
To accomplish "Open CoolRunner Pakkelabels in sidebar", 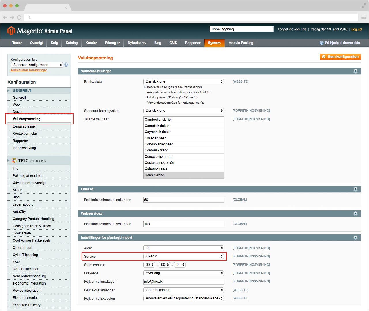I will pos(32,240).
